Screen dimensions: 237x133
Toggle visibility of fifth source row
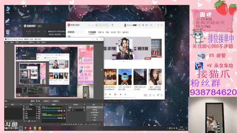(x=37, y=116)
